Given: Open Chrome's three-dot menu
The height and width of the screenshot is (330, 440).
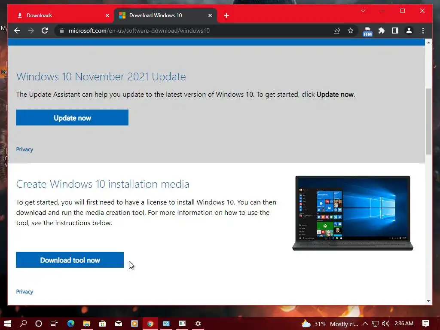Looking at the screenshot, I should (x=423, y=31).
